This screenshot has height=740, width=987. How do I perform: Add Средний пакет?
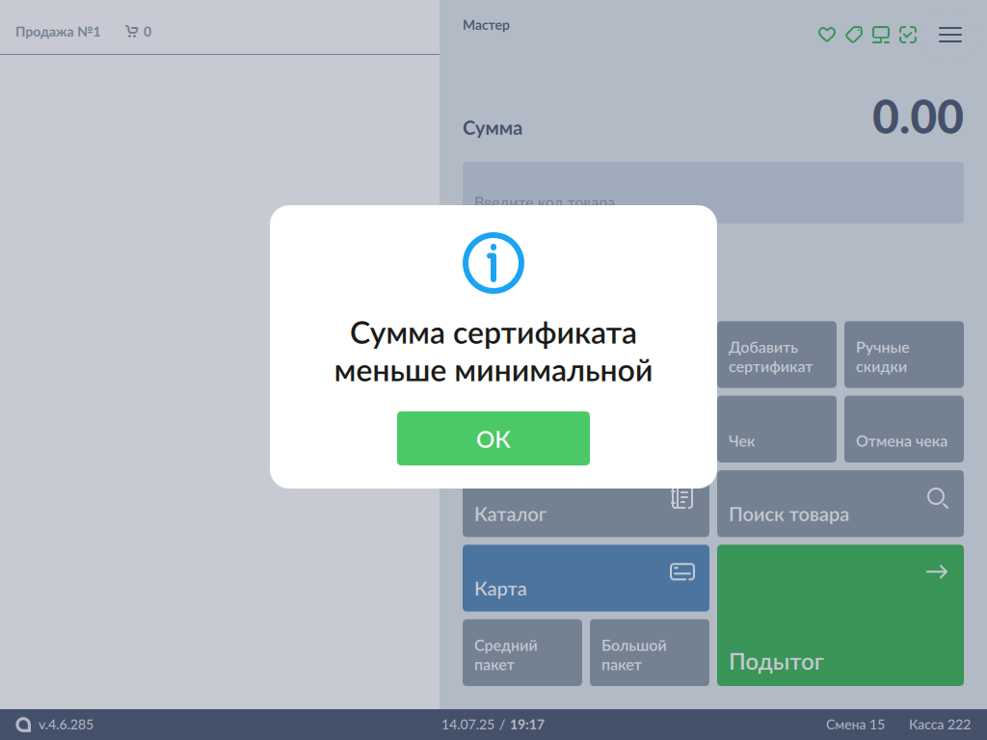click(x=522, y=653)
